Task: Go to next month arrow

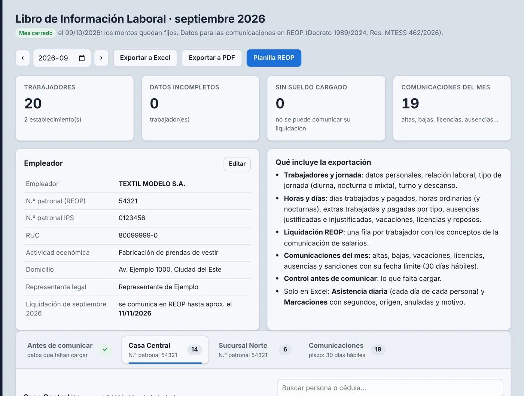Action: [x=101, y=58]
